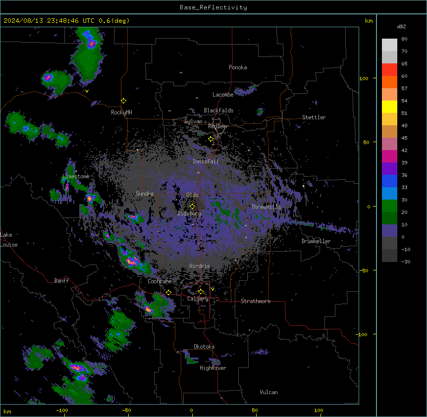Click the dBZ legend heading
The image size is (427, 417).
point(401,27)
